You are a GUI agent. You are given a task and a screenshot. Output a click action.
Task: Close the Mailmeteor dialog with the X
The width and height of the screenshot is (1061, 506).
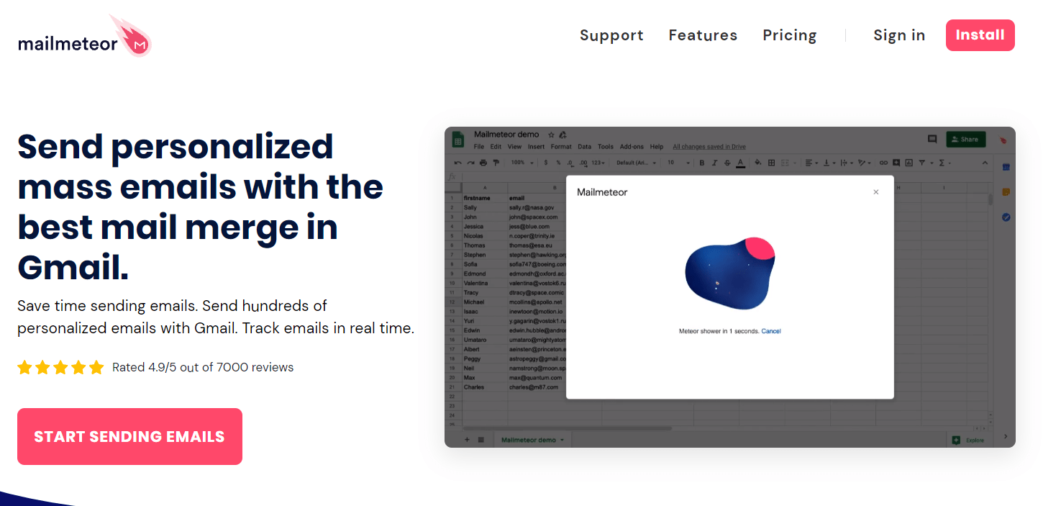pyautogui.click(x=875, y=192)
